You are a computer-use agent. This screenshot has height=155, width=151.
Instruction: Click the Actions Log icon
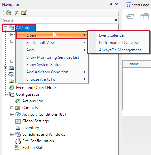pyautogui.click(x=18, y=101)
